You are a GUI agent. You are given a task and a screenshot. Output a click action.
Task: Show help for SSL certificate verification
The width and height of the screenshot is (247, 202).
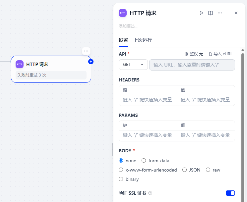(x=150, y=193)
